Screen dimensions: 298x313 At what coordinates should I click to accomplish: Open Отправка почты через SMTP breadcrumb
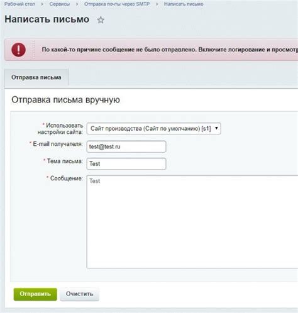coord(117,4)
